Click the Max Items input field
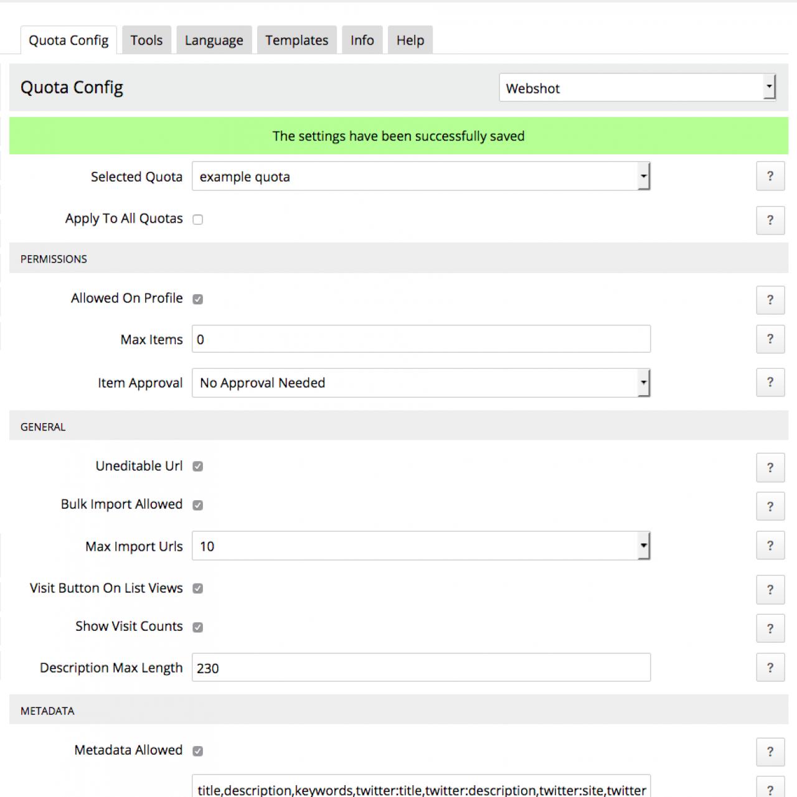 [421, 340]
